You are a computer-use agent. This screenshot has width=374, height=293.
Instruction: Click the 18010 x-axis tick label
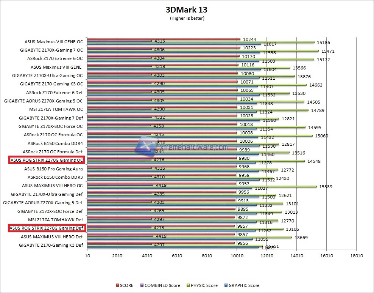356,256
